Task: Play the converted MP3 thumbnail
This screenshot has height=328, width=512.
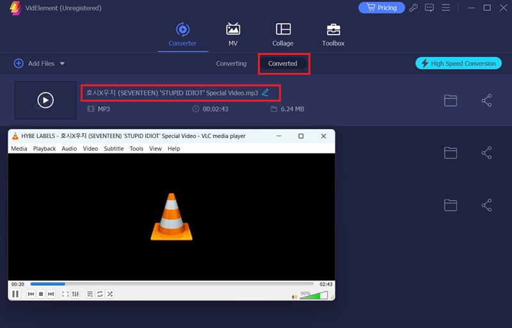Action: [45, 100]
